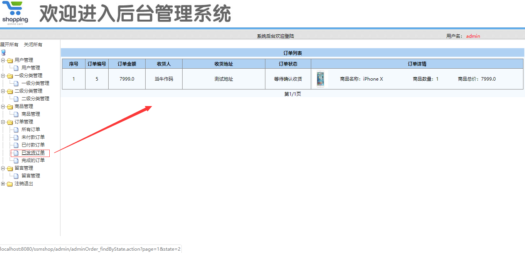Click the 测试地址 address cell
The width and height of the screenshot is (525, 253).
point(224,79)
